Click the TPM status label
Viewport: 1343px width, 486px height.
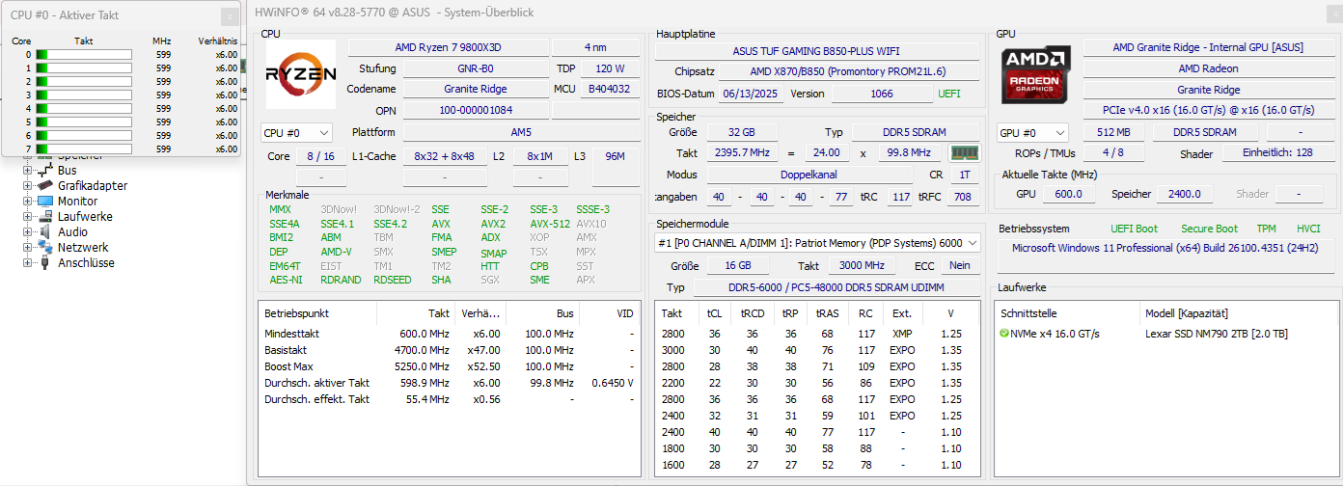(1266, 229)
